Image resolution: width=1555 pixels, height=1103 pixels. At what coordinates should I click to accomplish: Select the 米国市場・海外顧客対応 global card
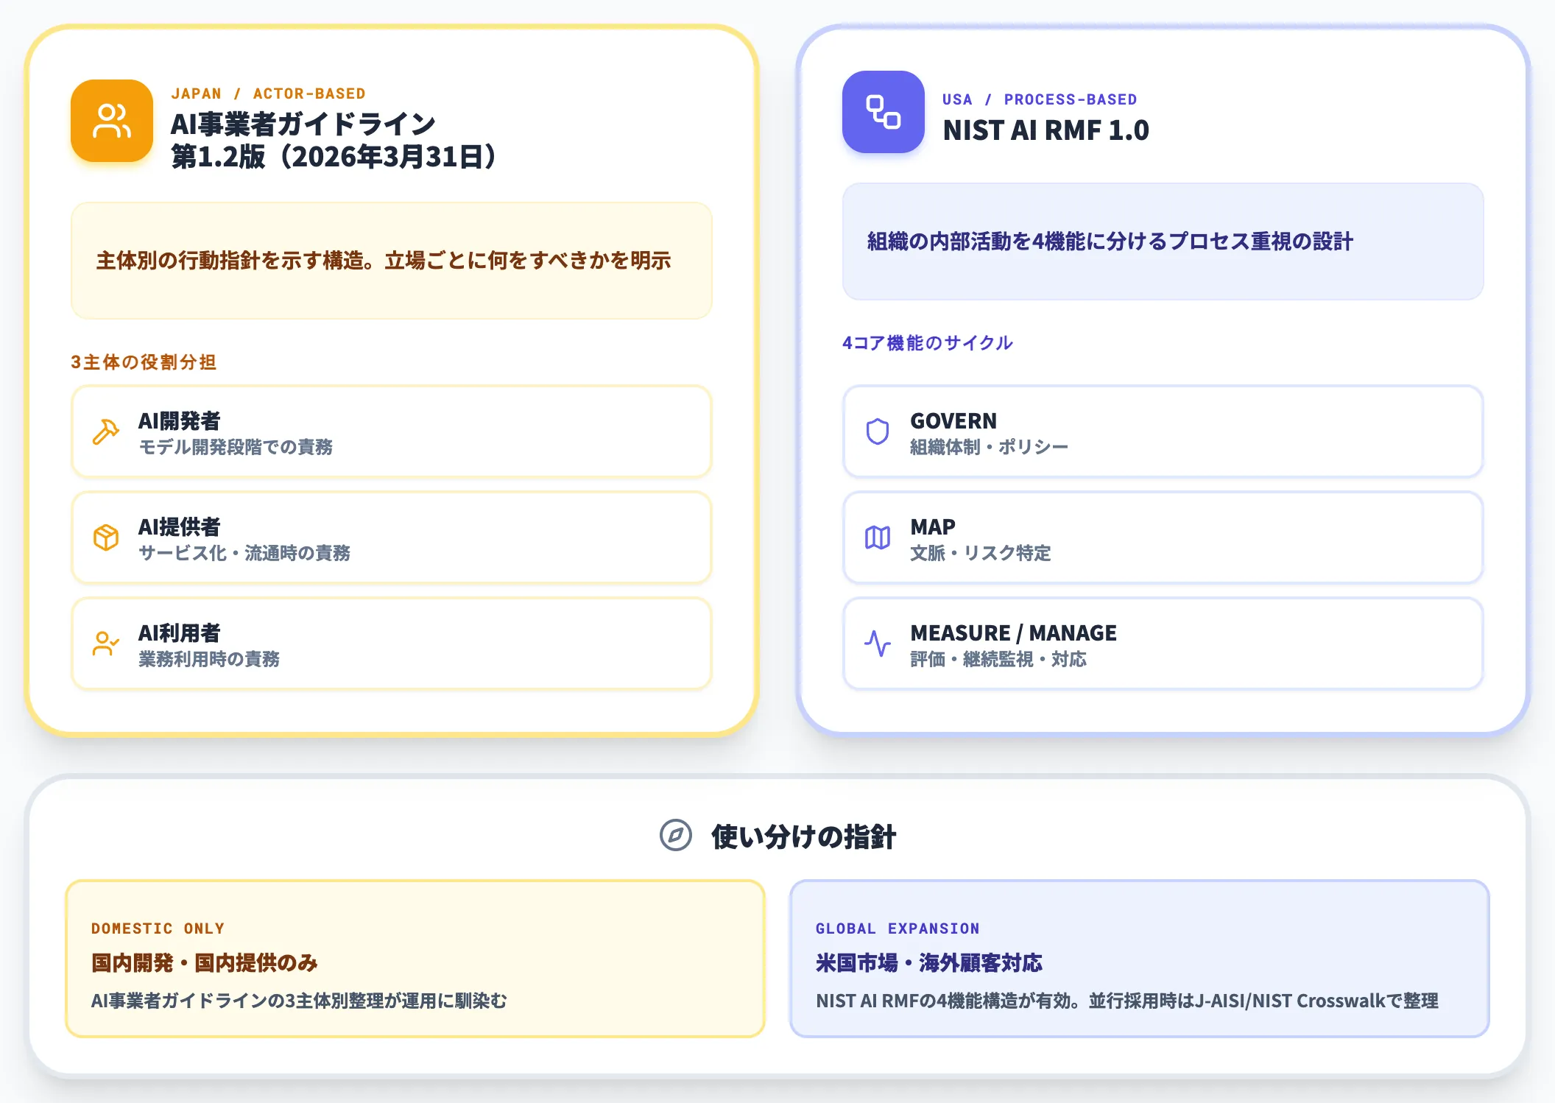(x=1140, y=959)
